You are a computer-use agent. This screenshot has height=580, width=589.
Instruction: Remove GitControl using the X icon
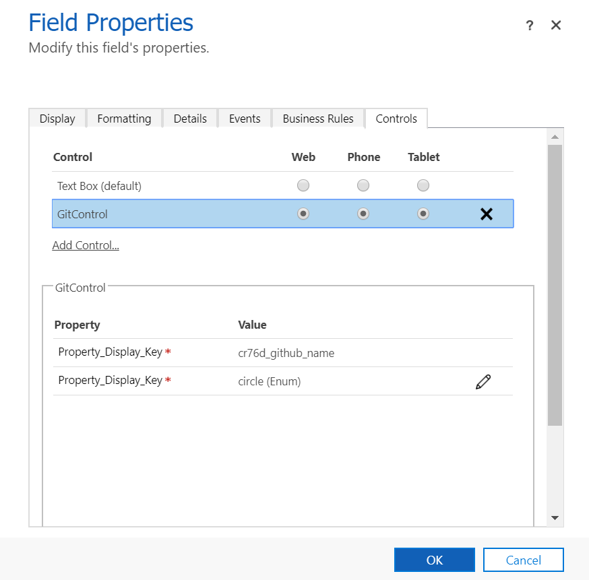486,214
